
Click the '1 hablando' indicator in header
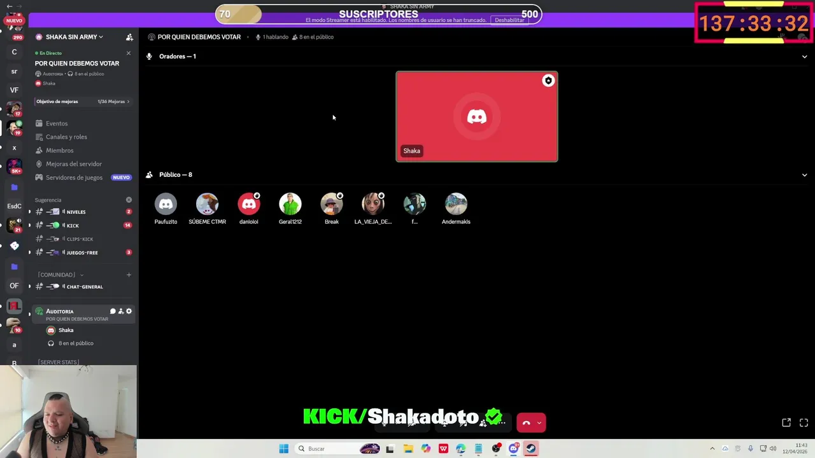[x=272, y=37]
